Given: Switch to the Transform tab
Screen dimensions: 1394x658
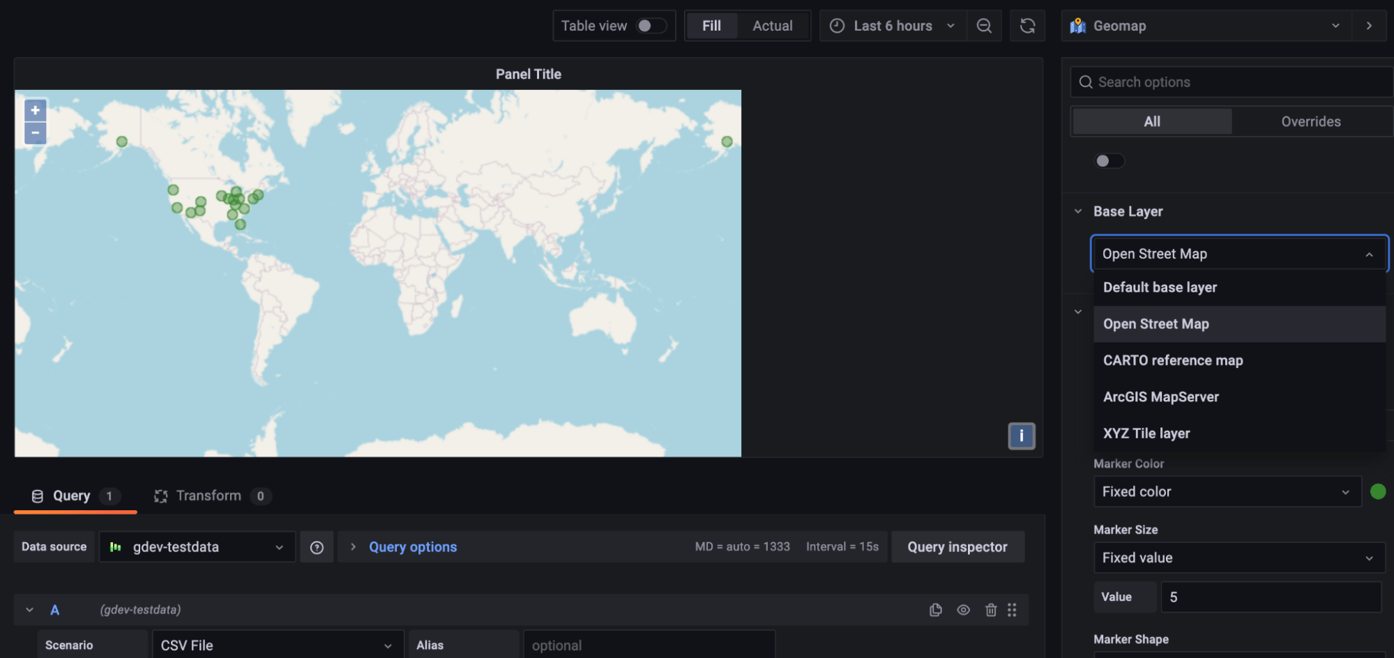Looking at the screenshot, I should (x=209, y=496).
